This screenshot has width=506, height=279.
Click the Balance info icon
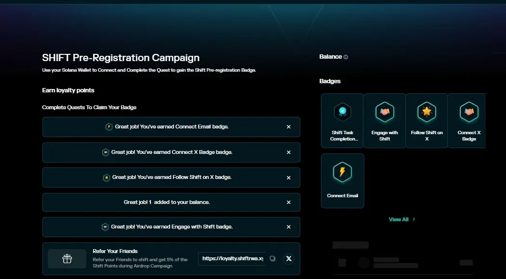[346, 57]
